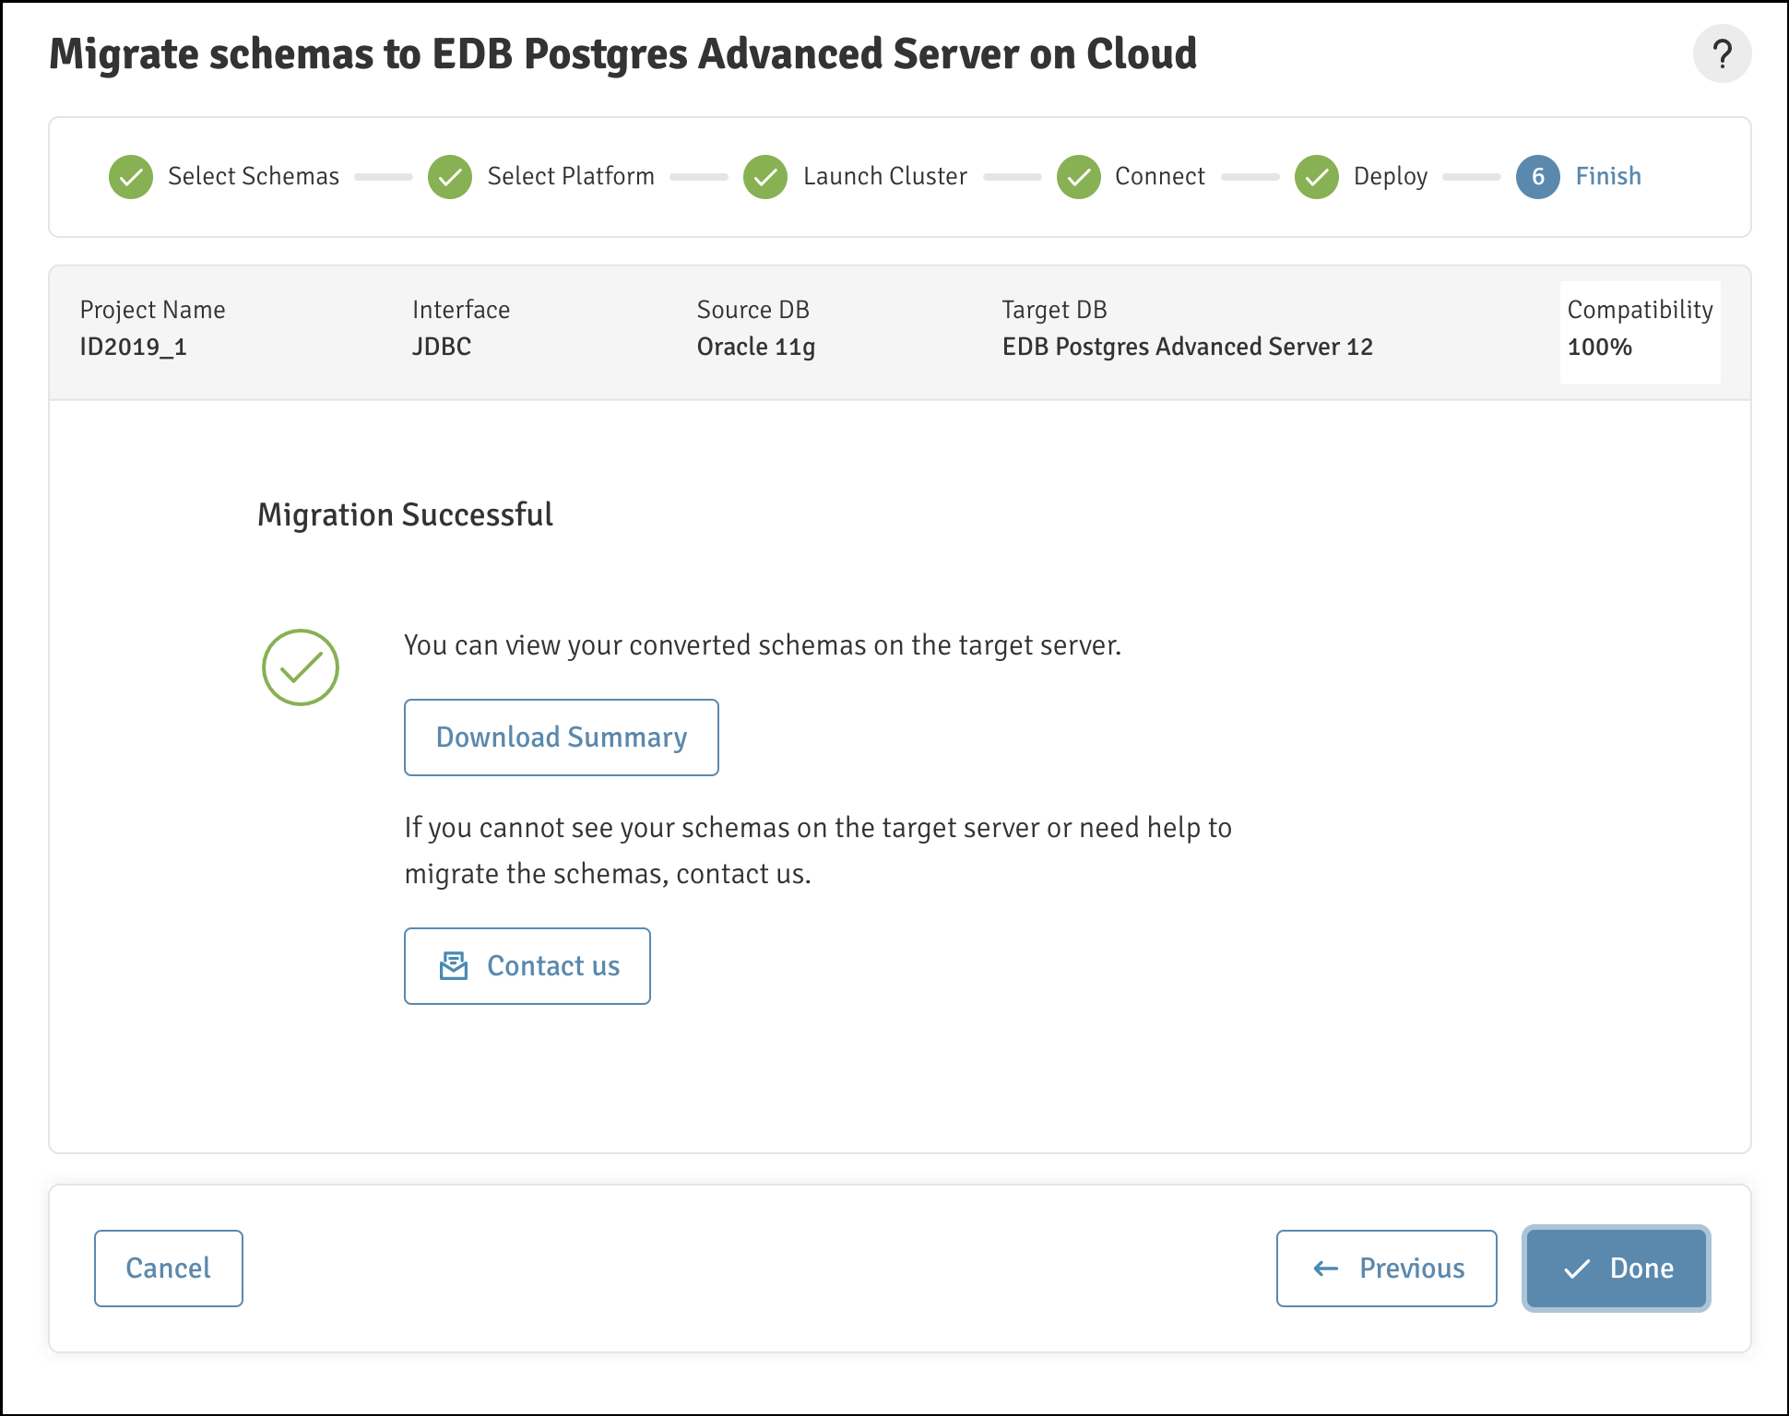Open the Contact us button
The image size is (1789, 1416).
[x=527, y=966]
